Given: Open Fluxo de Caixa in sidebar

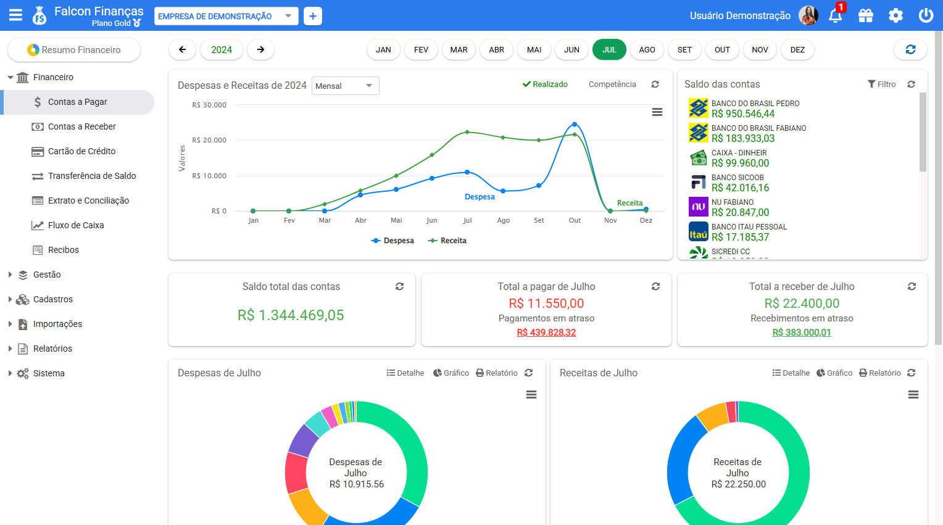Looking at the screenshot, I should 76,225.
